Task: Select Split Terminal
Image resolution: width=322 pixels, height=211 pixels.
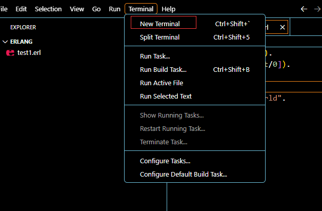Action: (x=159, y=37)
